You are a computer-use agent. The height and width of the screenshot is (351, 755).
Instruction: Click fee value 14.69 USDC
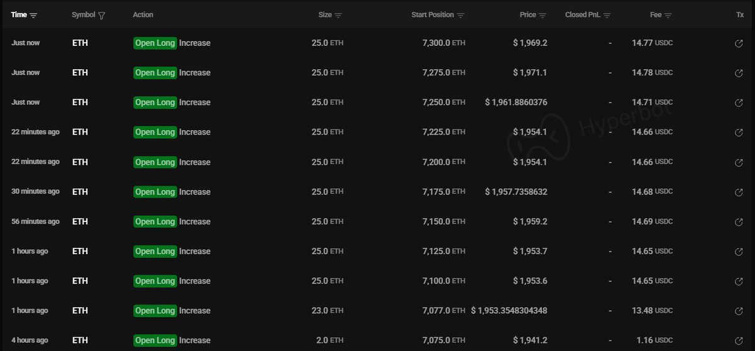coord(652,221)
